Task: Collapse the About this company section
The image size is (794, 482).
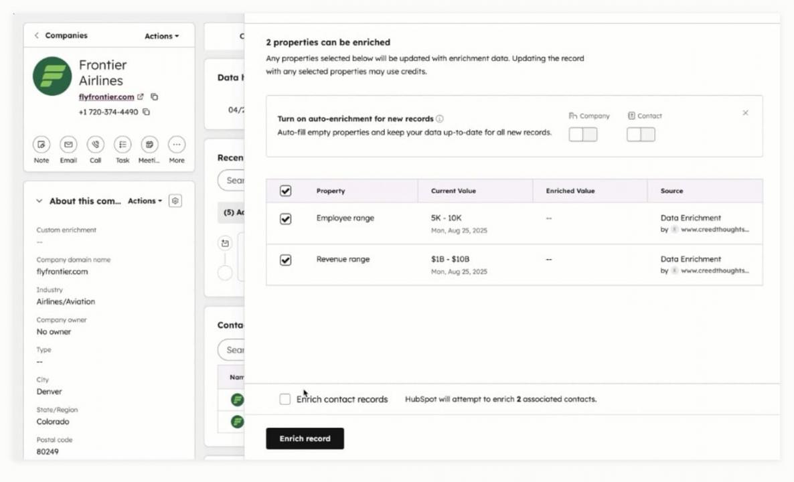Action: pos(39,201)
